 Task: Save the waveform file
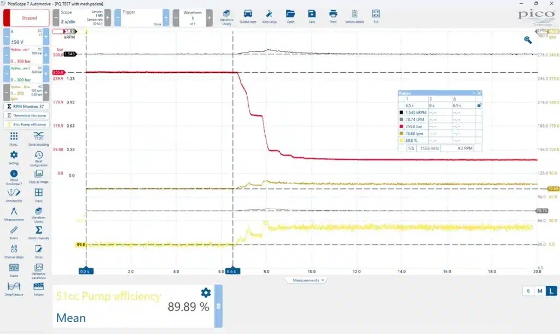[x=312, y=16]
